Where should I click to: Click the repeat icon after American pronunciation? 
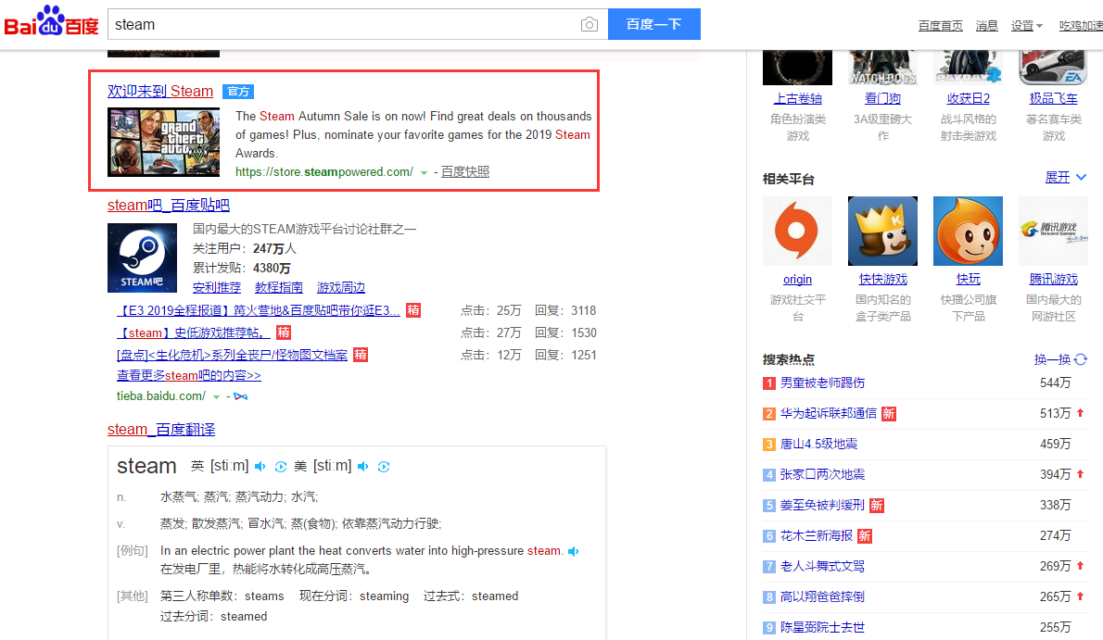[x=384, y=466]
